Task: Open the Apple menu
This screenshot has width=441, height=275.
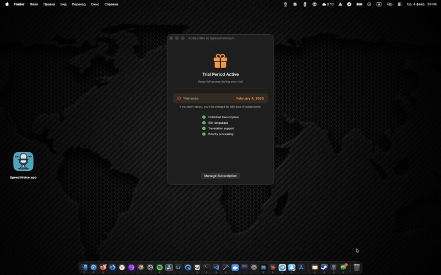Action: 7,4
